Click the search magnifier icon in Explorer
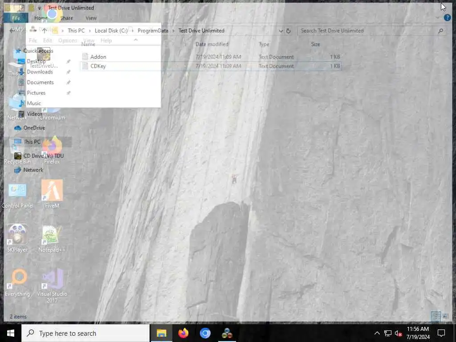This screenshot has width=456, height=342. (x=440, y=31)
